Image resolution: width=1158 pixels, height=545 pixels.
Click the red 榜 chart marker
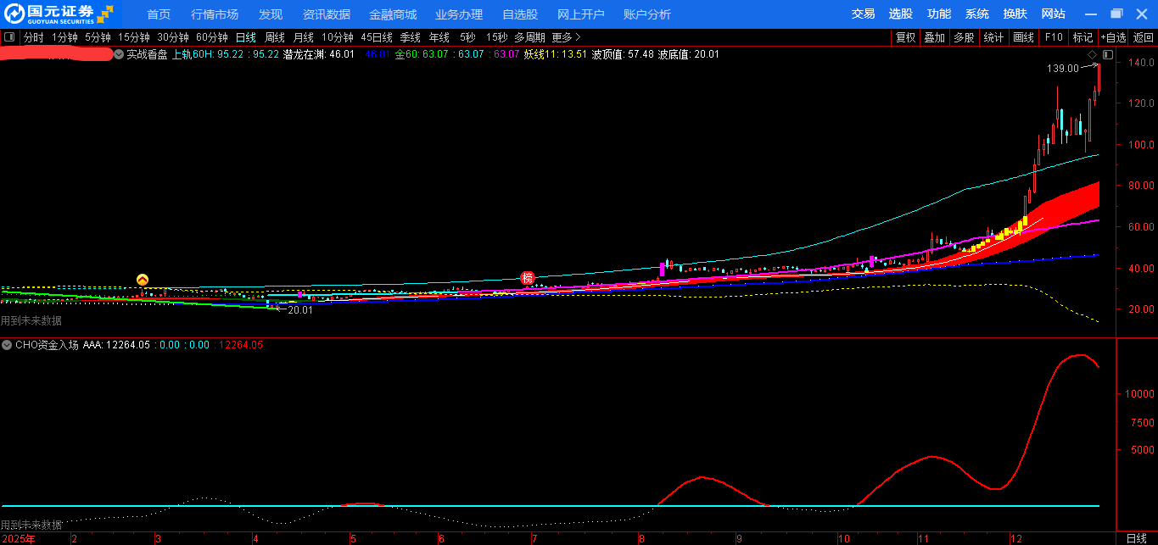coord(527,278)
